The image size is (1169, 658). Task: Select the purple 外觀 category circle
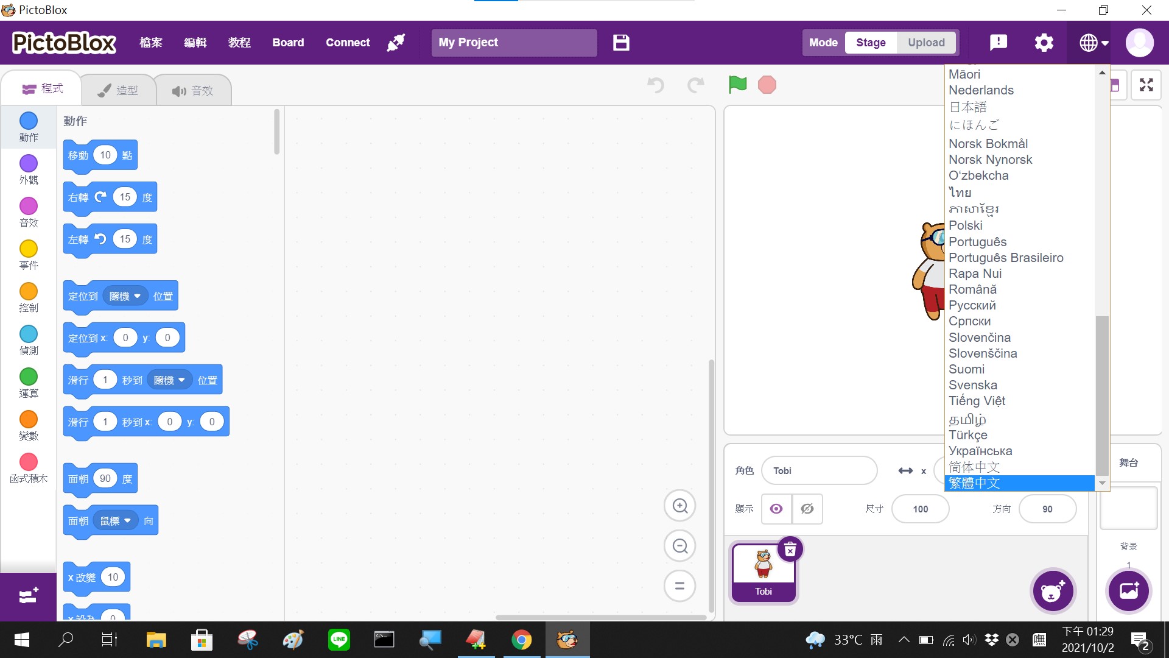tap(29, 163)
